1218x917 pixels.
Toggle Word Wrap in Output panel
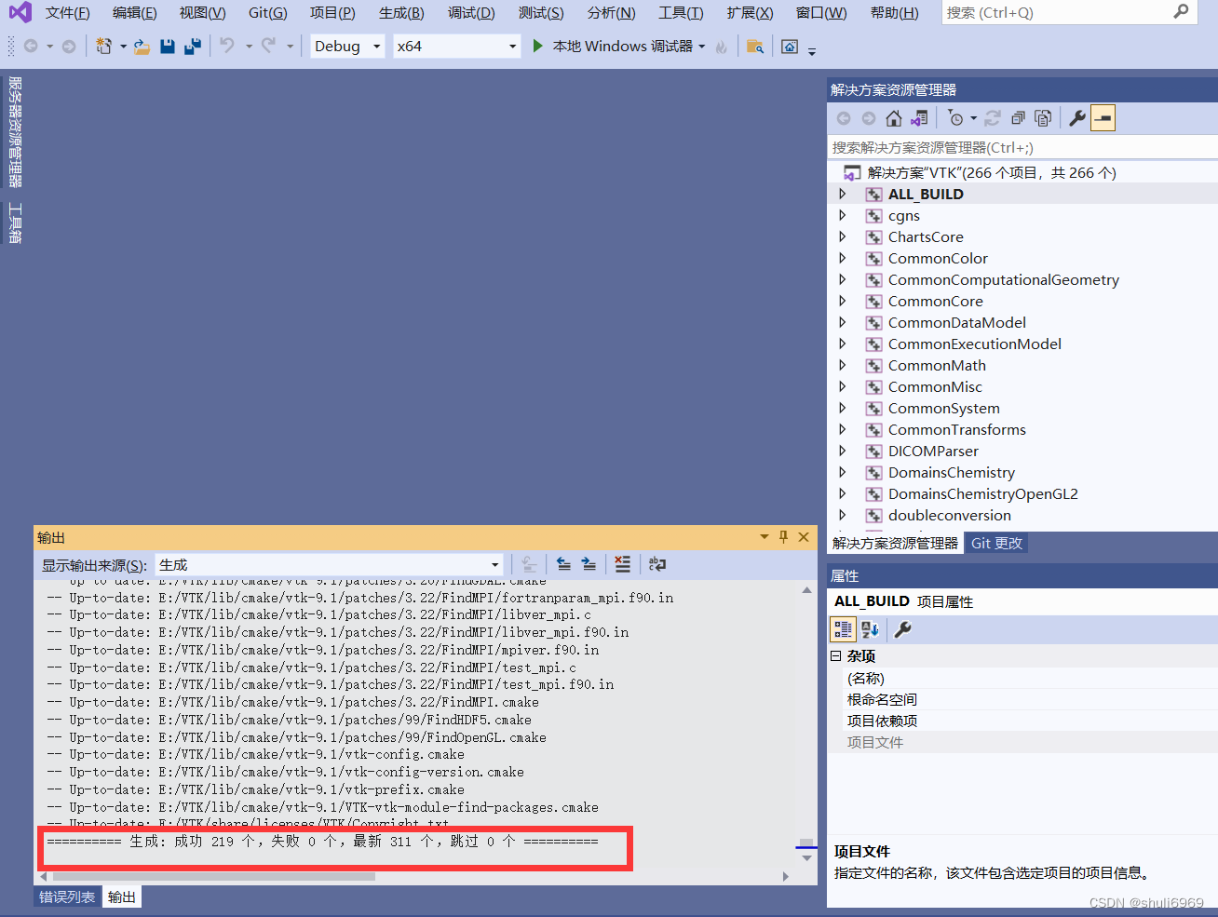point(657,564)
